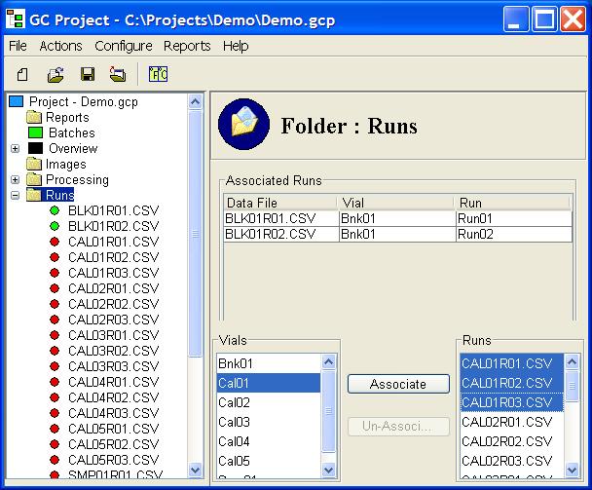This screenshot has height=490, width=592.
Task: Open the Actions menu
Action: pos(60,46)
